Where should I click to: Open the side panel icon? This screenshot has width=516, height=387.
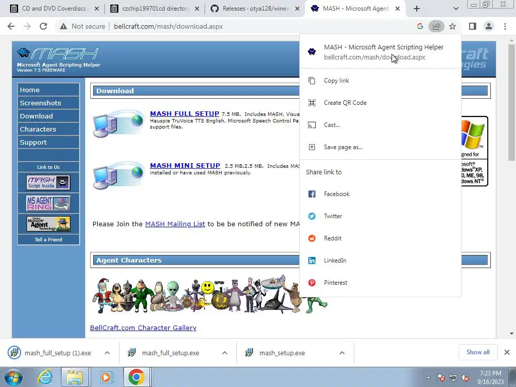click(473, 26)
